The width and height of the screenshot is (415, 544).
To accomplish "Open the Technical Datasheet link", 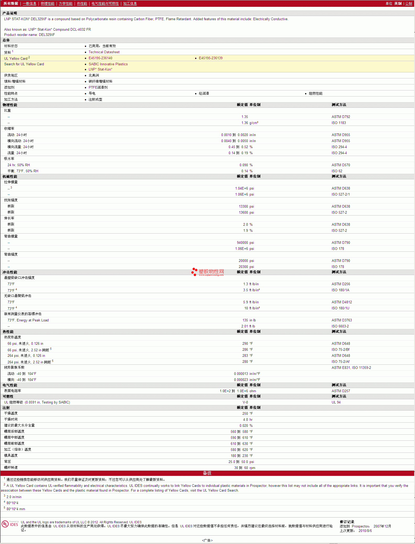I will pyautogui.click(x=104, y=52).
